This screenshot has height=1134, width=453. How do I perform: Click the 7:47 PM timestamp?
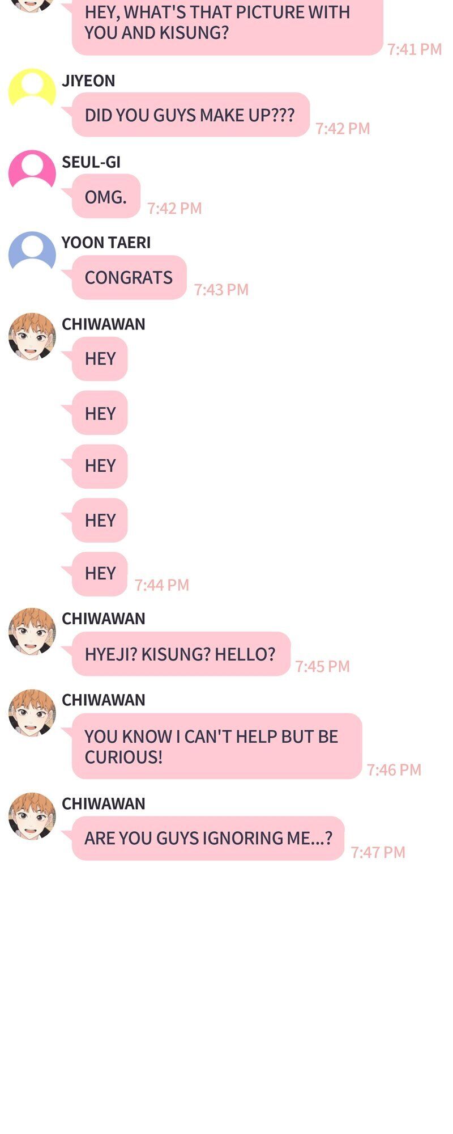coord(378,852)
